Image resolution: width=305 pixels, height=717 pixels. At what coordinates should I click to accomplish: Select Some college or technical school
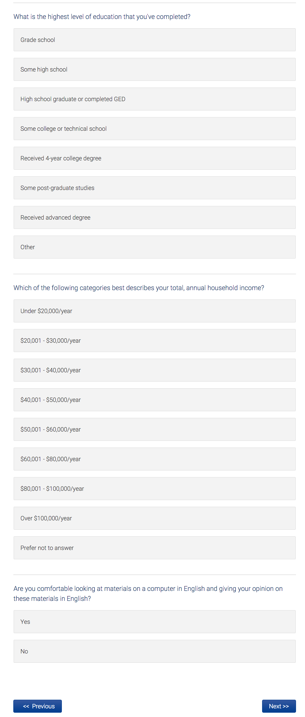(154, 129)
